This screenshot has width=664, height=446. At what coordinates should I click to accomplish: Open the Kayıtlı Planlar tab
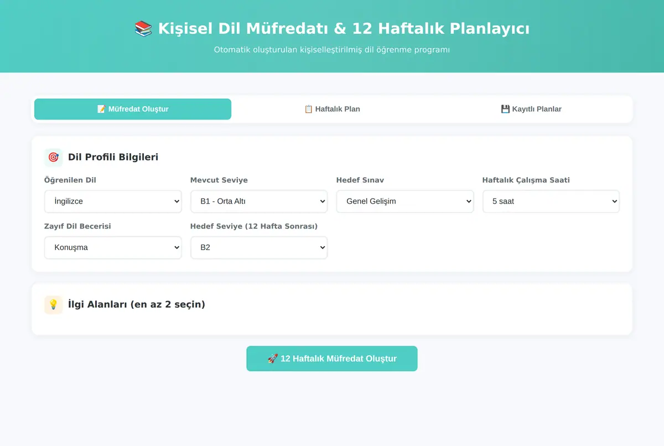pos(531,109)
